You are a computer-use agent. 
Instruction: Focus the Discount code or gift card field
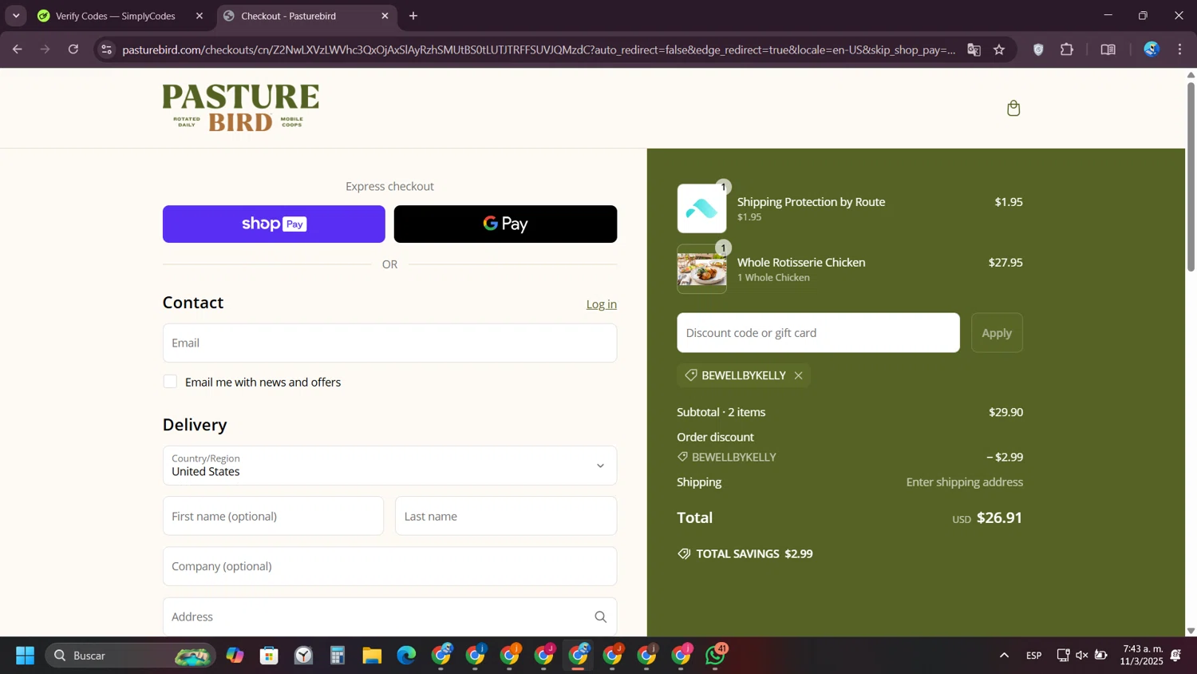click(818, 333)
